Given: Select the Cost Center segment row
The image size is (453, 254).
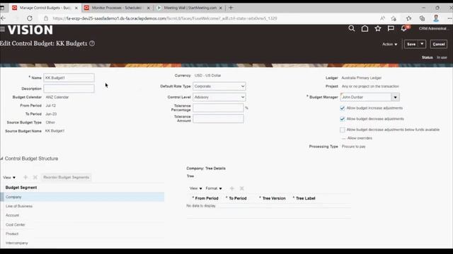Looking at the screenshot, I should pyautogui.click(x=82, y=224).
